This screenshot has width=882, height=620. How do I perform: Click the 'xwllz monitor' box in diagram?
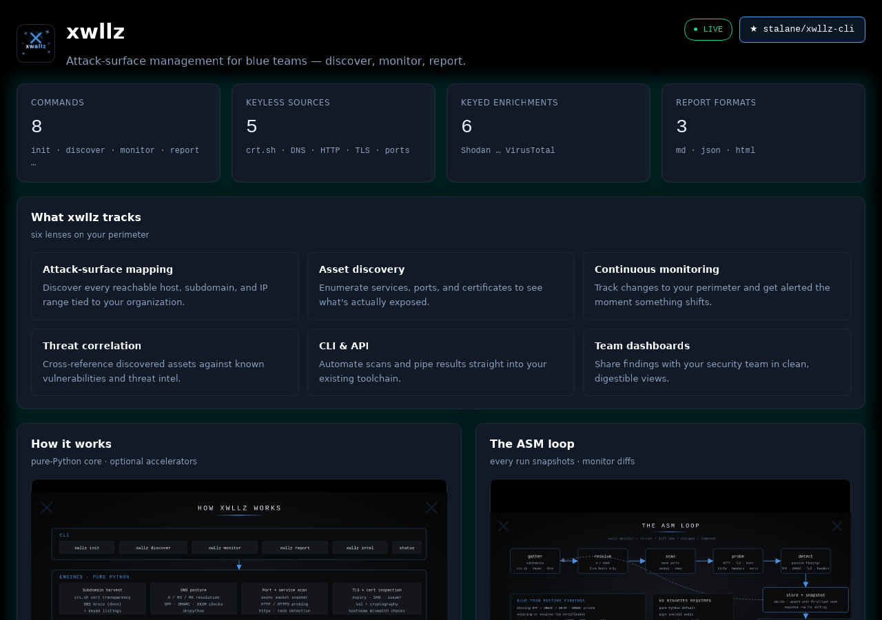[225, 548]
